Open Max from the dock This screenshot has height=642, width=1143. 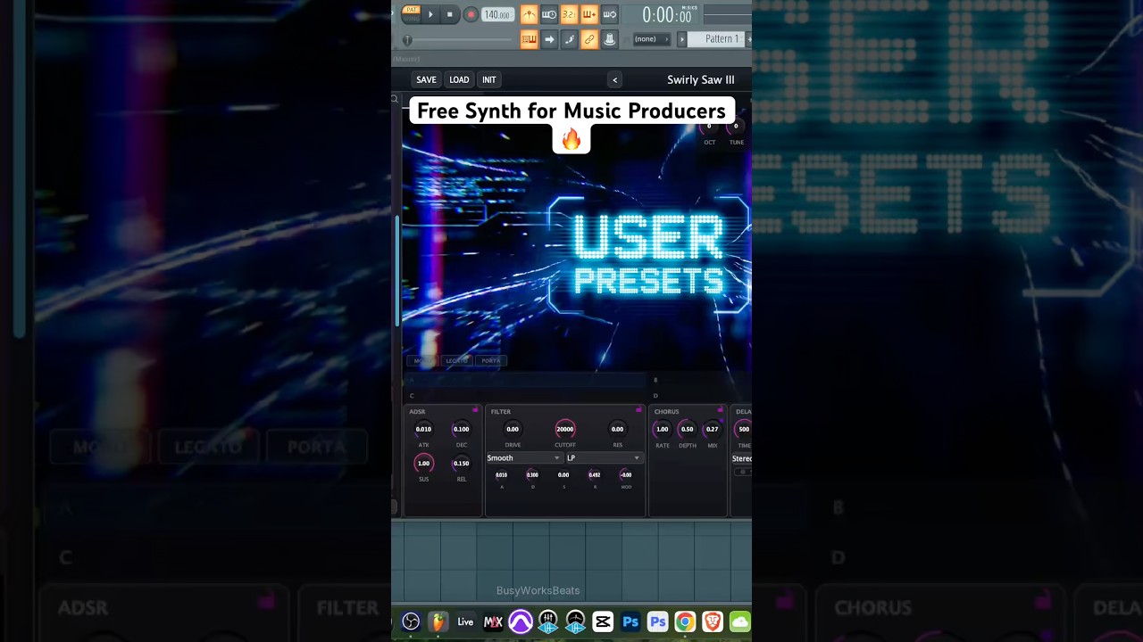point(493,621)
